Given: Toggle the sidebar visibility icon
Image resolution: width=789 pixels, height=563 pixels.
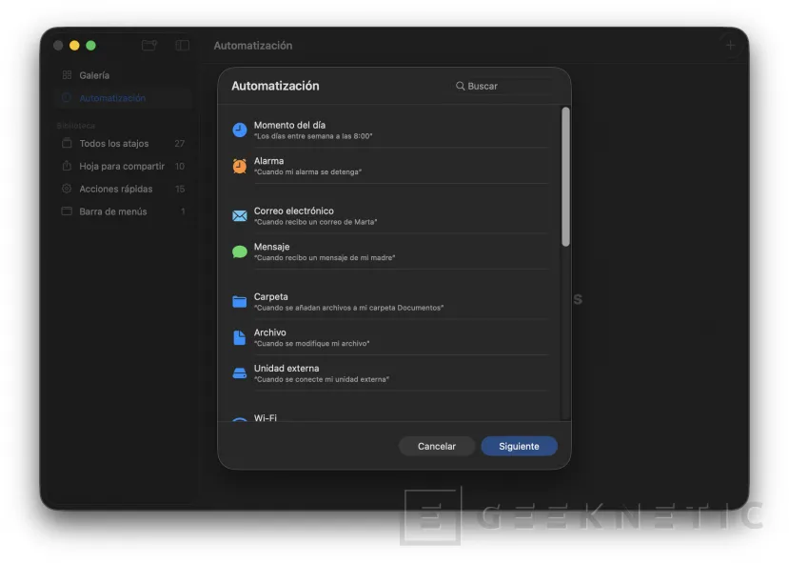Looking at the screenshot, I should (x=182, y=46).
